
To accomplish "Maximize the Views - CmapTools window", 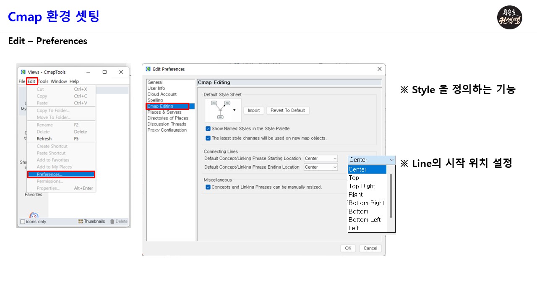I will tap(104, 72).
